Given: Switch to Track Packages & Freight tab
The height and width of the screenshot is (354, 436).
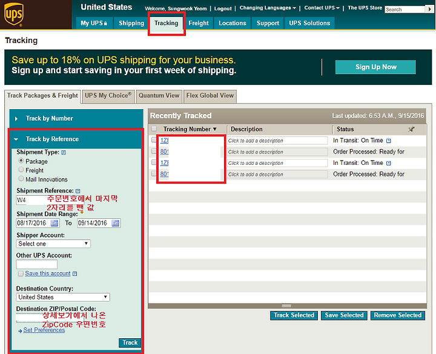Looking at the screenshot, I should (x=42, y=96).
